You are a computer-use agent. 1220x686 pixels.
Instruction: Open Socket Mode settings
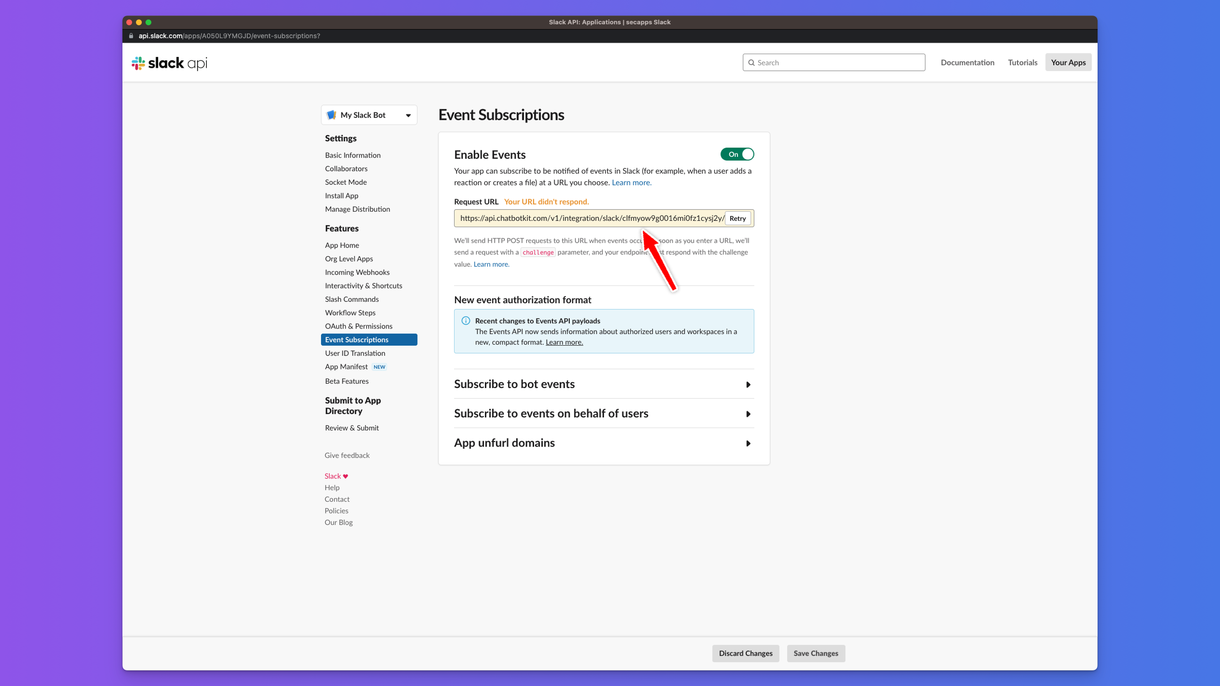point(346,182)
